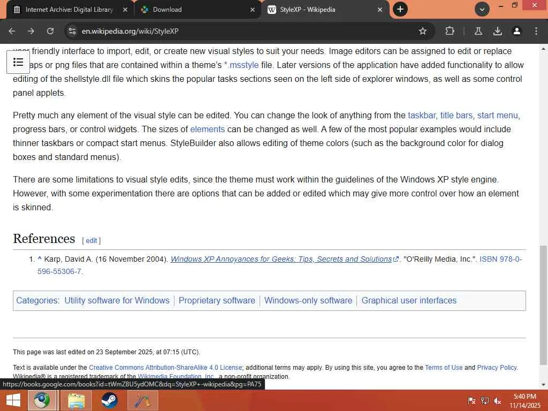
Task: Open the Windows Start button
Action: pos(13,400)
